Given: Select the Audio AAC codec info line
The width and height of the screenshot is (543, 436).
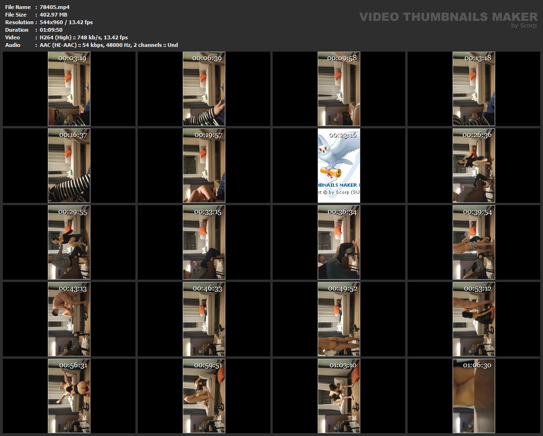Looking at the screenshot, I should (109, 45).
